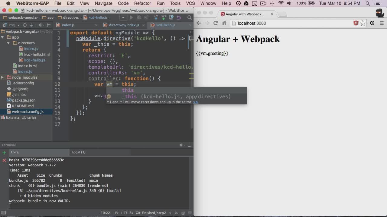Expand the node_modules folder
The height and width of the screenshot is (217, 387).
pos(2,77)
